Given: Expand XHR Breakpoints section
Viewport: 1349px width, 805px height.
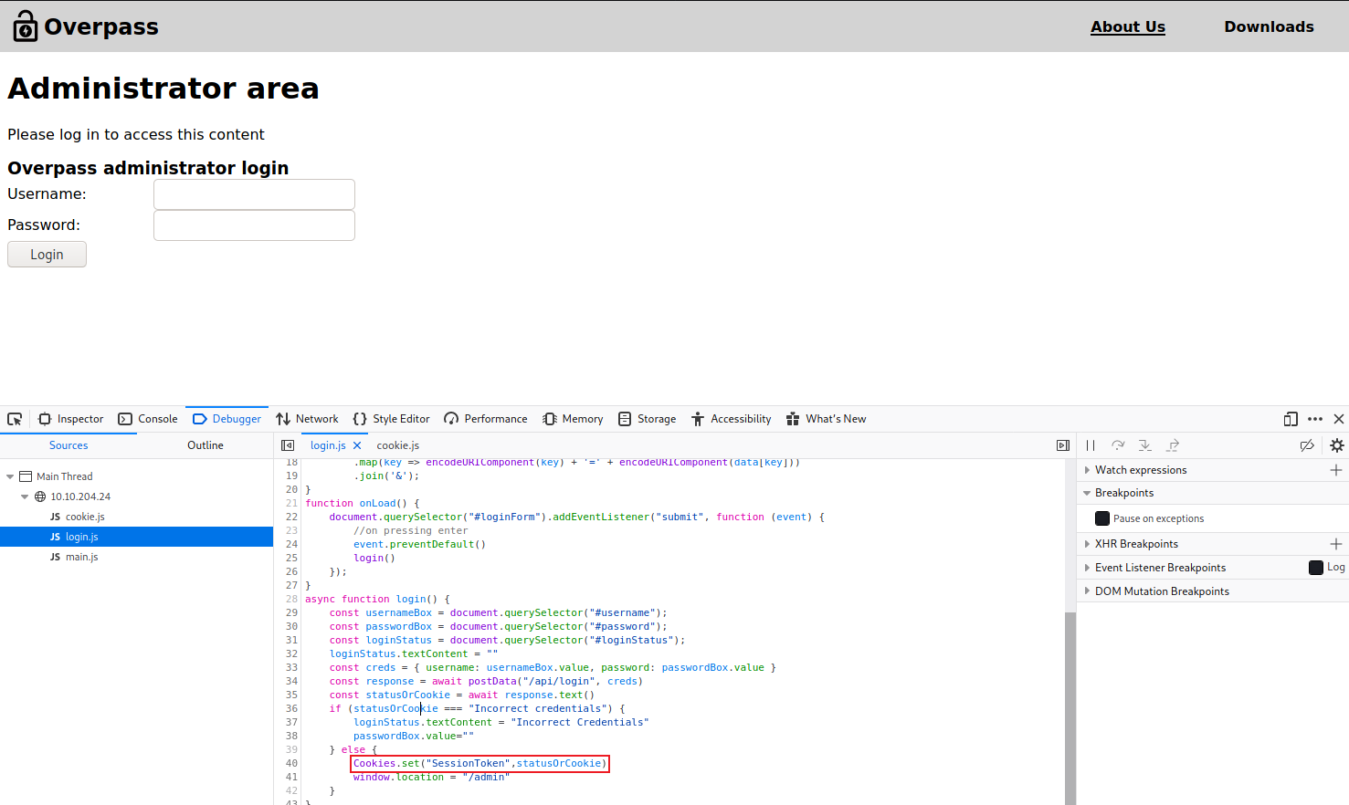Looking at the screenshot, I should pos(1087,544).
